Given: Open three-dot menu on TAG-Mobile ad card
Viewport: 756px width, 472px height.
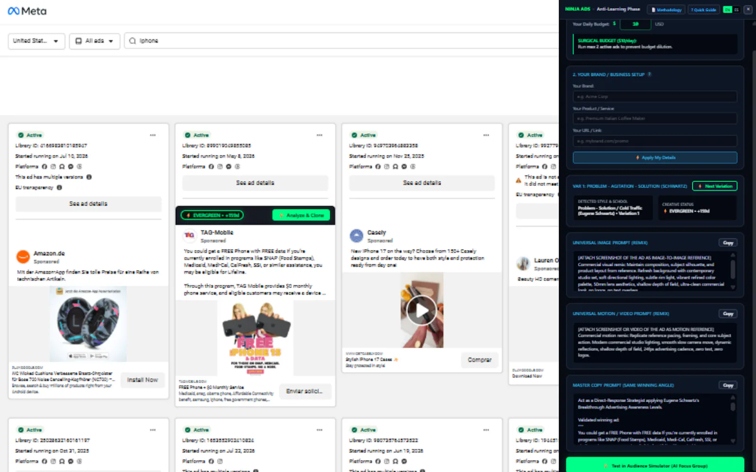Looking at the screenshot, I should tap(319, 135).
